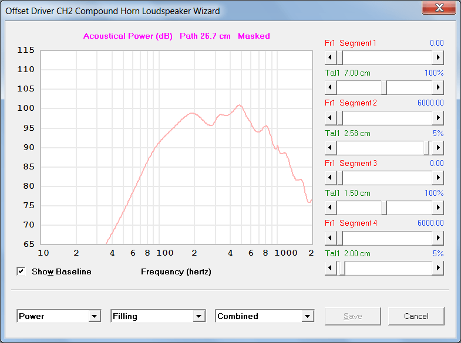Open the Combined dropdown

(x=308, y=316)
